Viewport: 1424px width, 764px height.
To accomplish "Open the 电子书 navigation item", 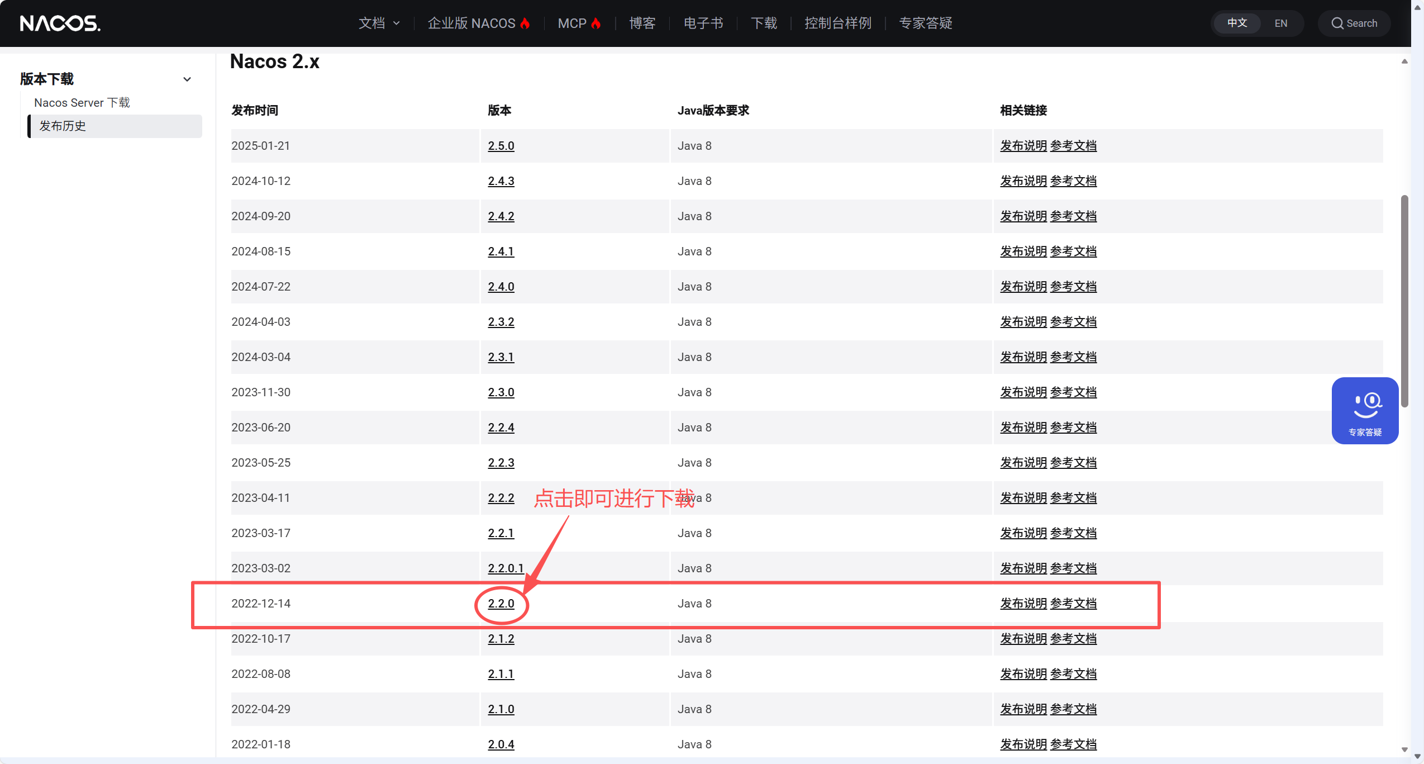I will tap(703, 23).
